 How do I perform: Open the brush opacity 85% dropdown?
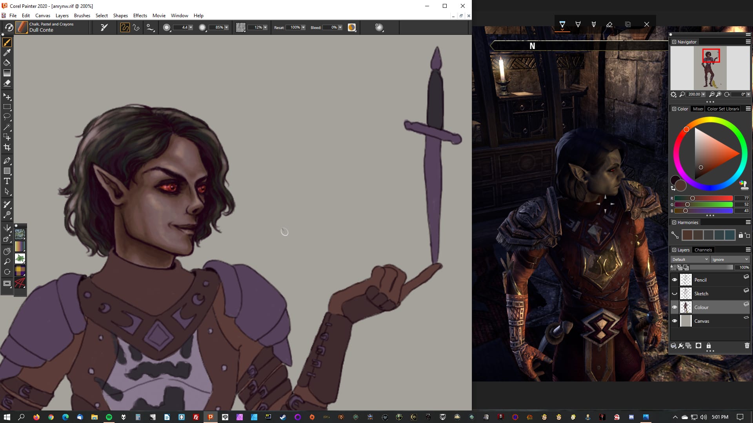point(226,27)
